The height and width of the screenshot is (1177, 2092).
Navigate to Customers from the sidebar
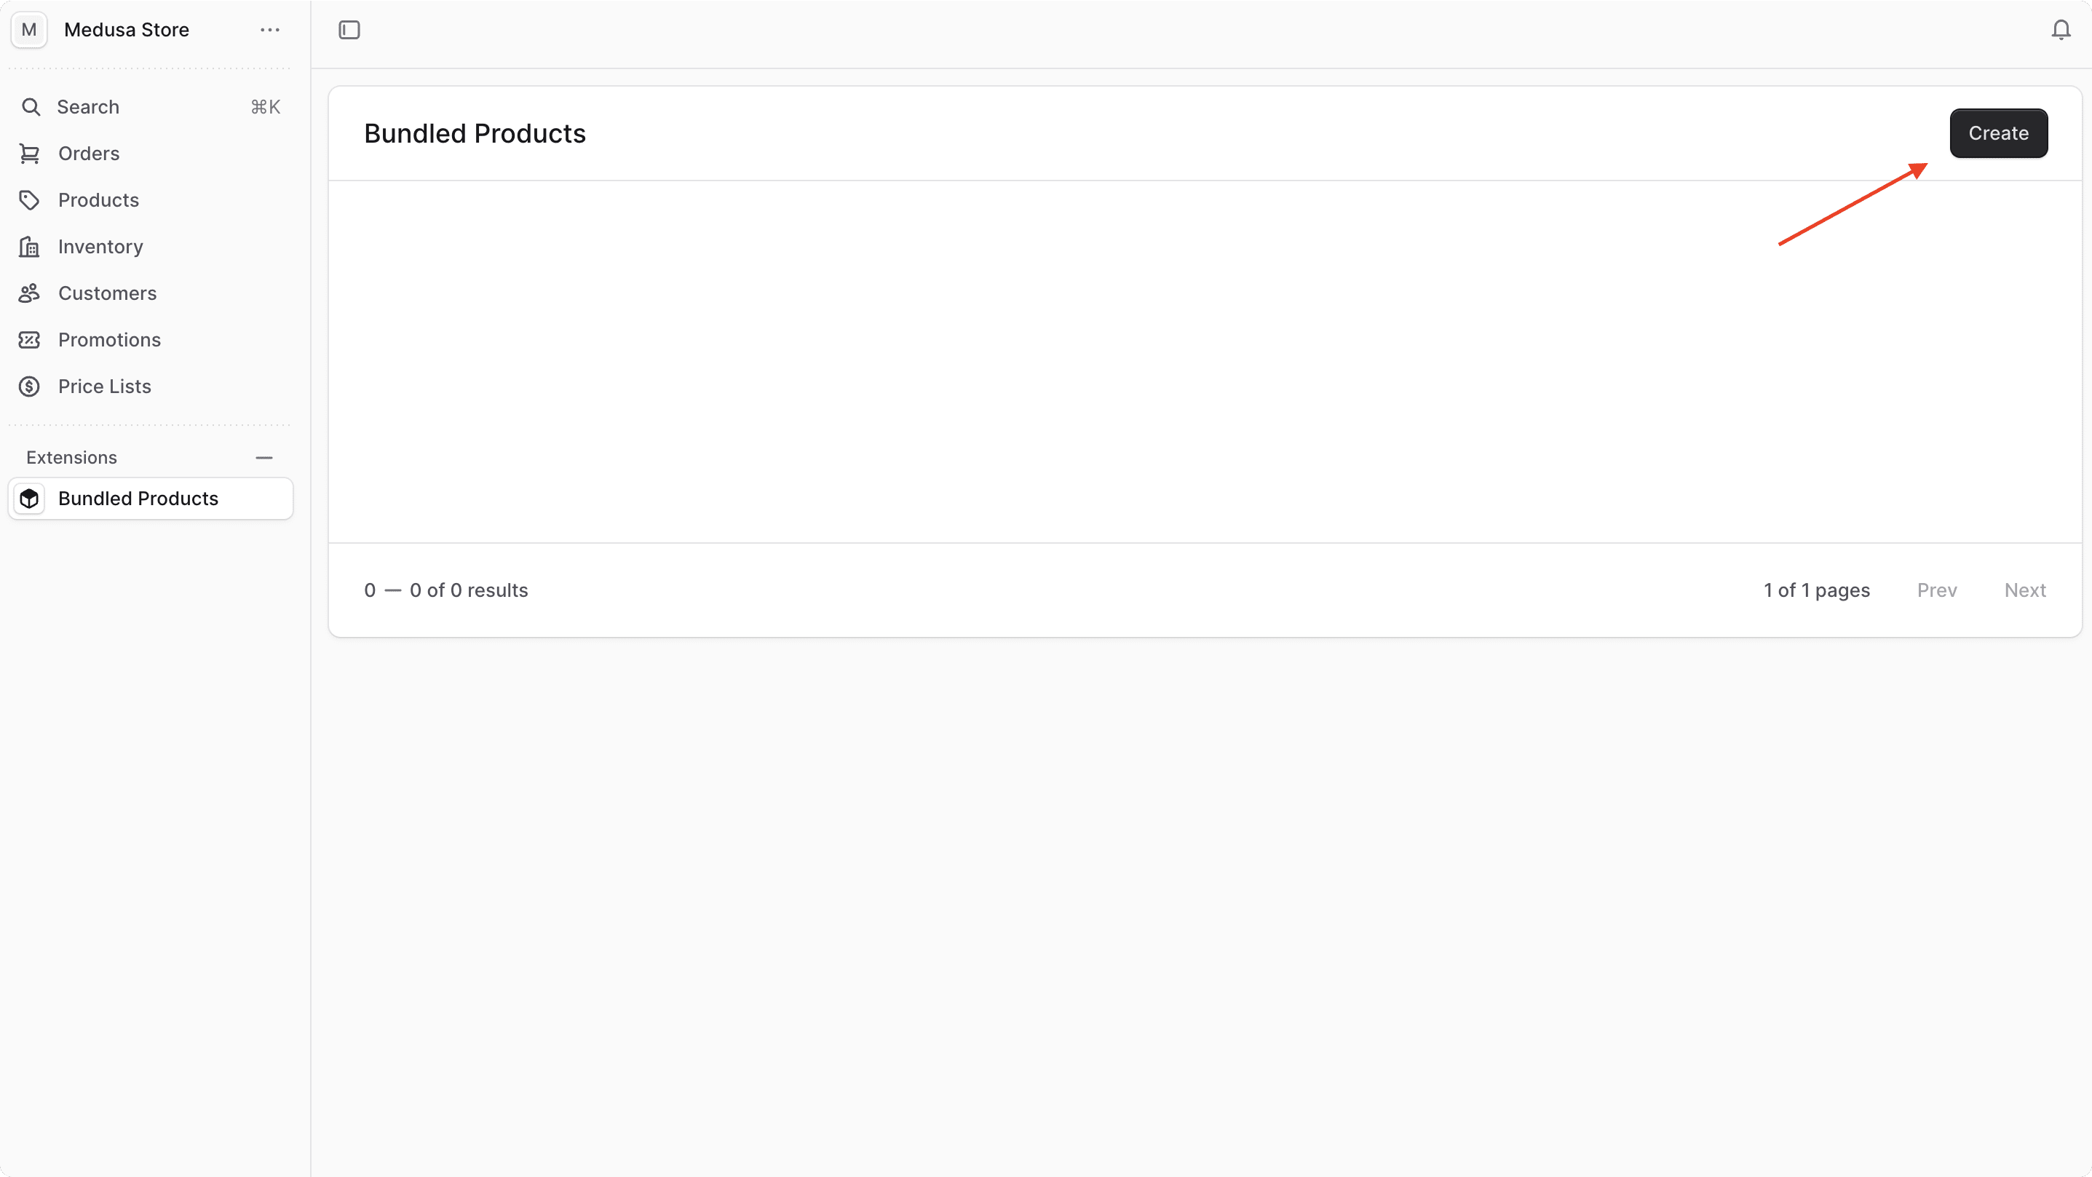click(107, 293)
